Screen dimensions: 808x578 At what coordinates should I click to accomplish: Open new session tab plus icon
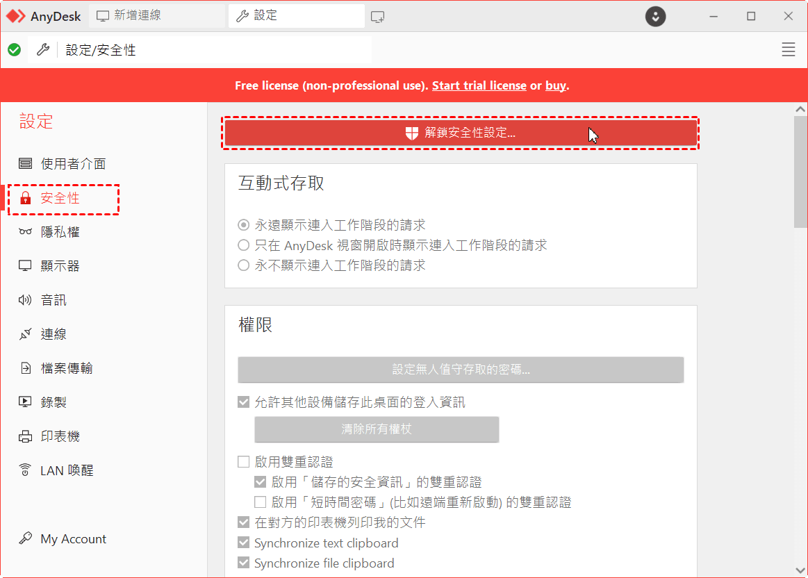(x=378, y=17)
